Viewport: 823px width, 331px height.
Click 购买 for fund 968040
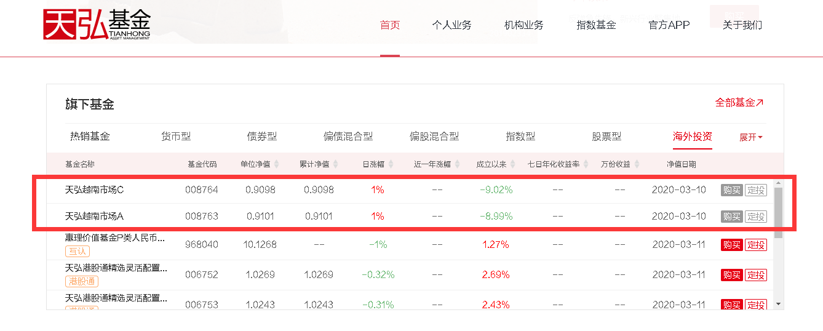click(x=732, y=245)
